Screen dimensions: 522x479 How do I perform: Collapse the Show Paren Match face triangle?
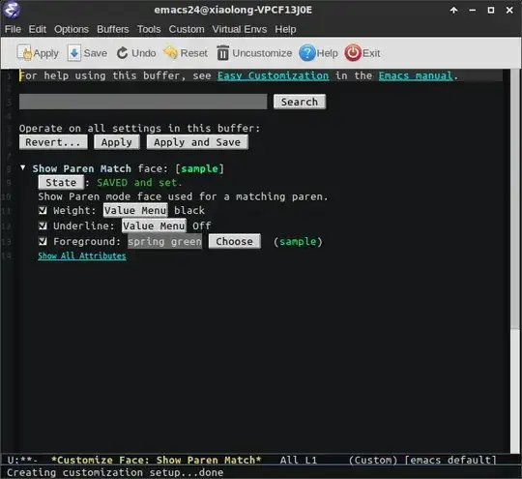tap(22, 167)
